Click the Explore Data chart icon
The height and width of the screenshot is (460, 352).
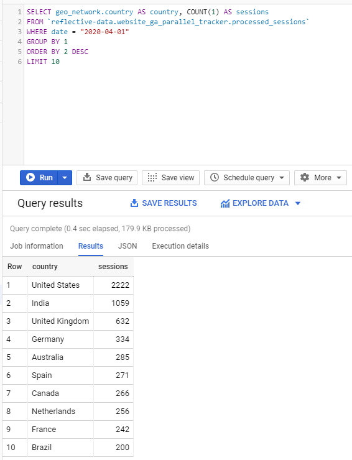point(225,203)
